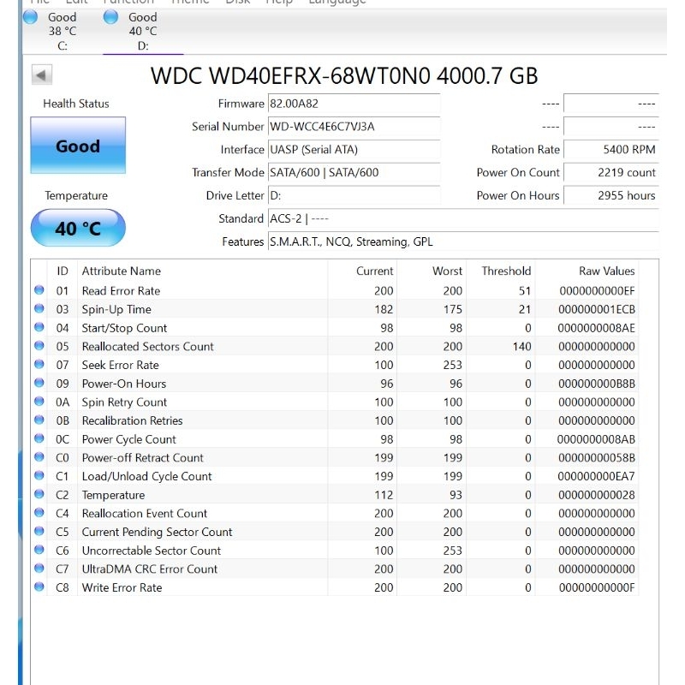This screenshot has height=685, width=685.
Task: Click the blue status orb for drive D:
Action: click(x=110, y=17)
